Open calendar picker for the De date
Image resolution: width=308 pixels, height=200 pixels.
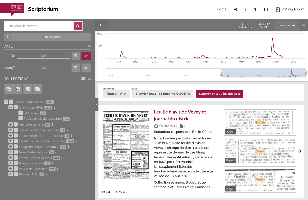click(x=75, y=56)
